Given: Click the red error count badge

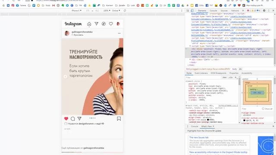Looking at the screenshot, I should click(248, 10).
